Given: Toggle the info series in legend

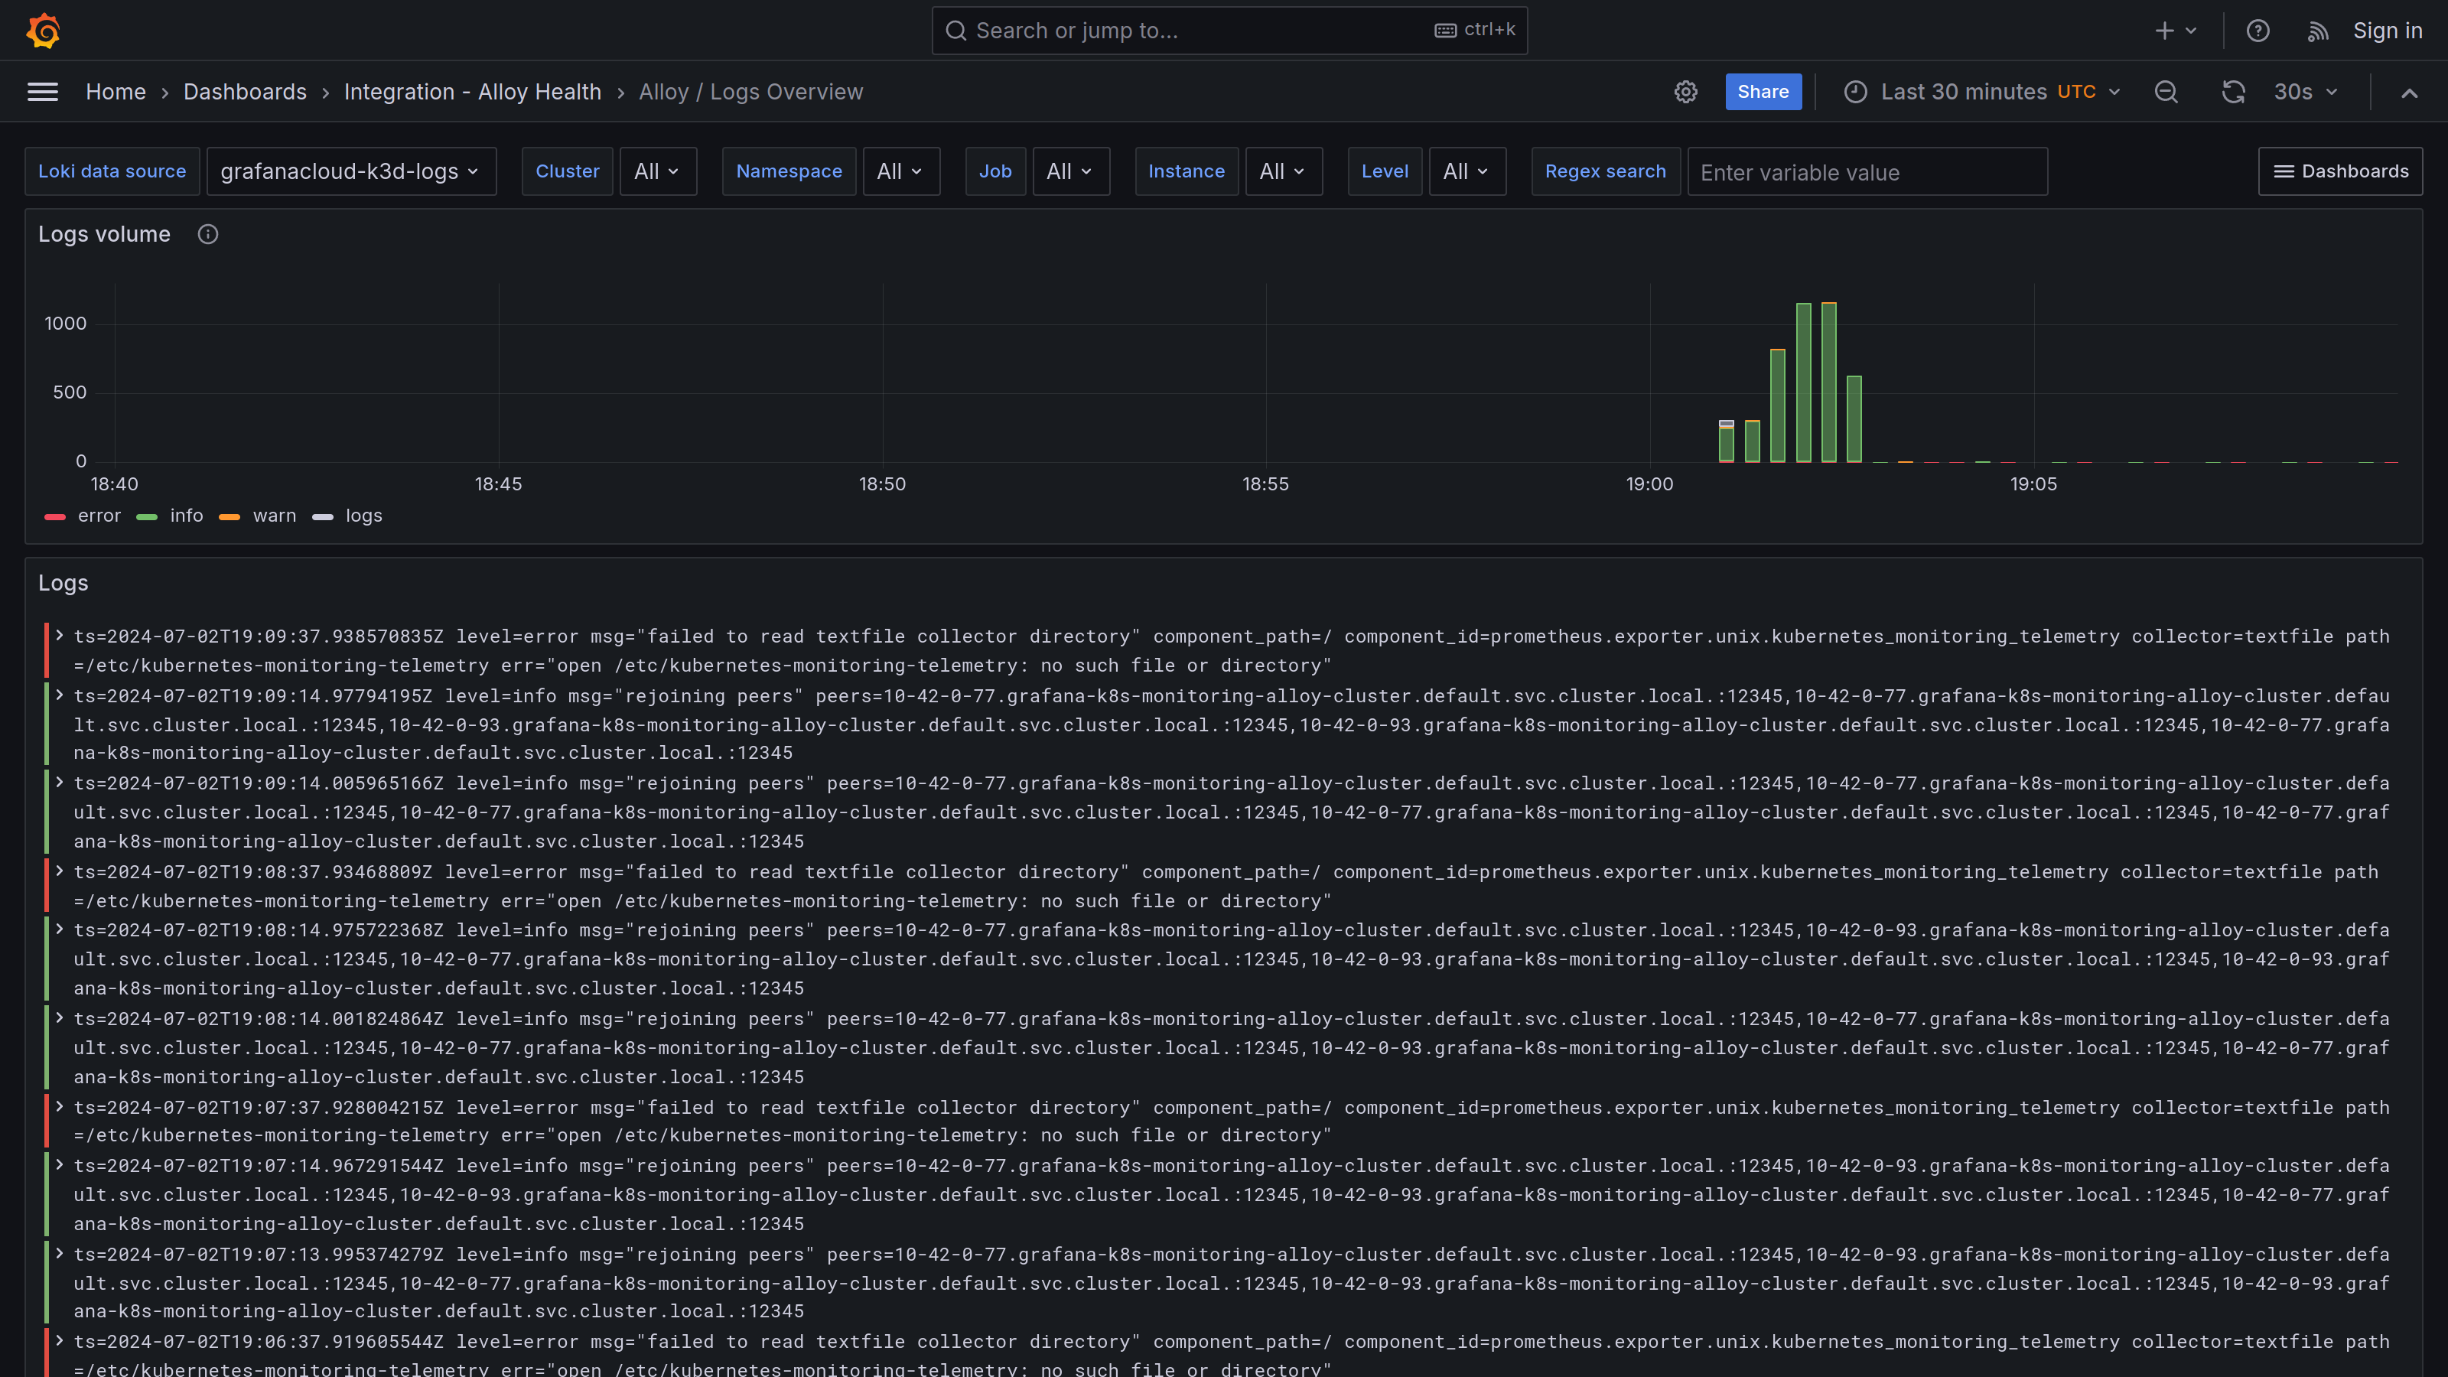Looking at the screenshot, I should point(185,516).
